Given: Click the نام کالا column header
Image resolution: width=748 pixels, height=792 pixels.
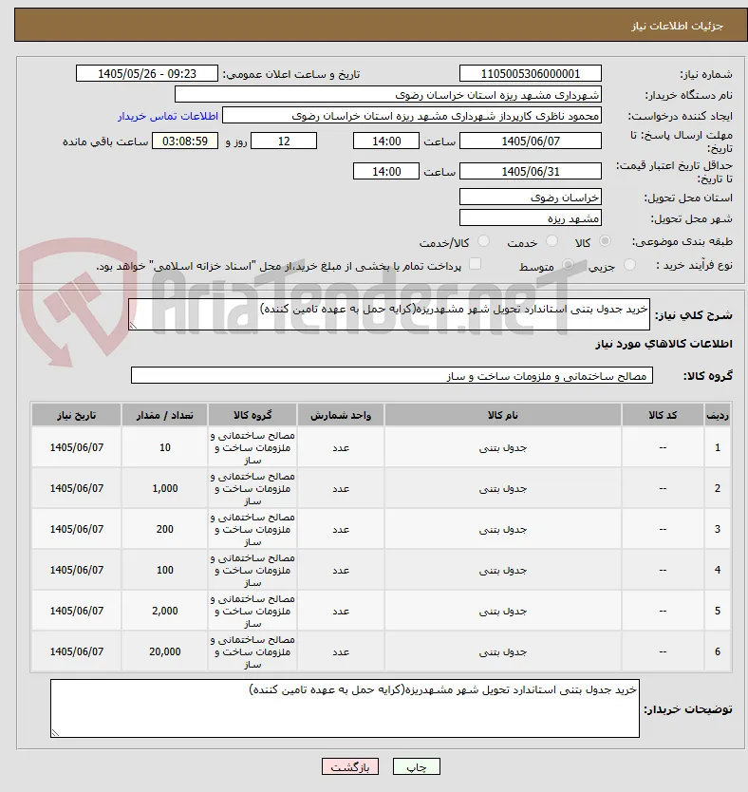Looking at the screenshot, I should pos(503,415).
